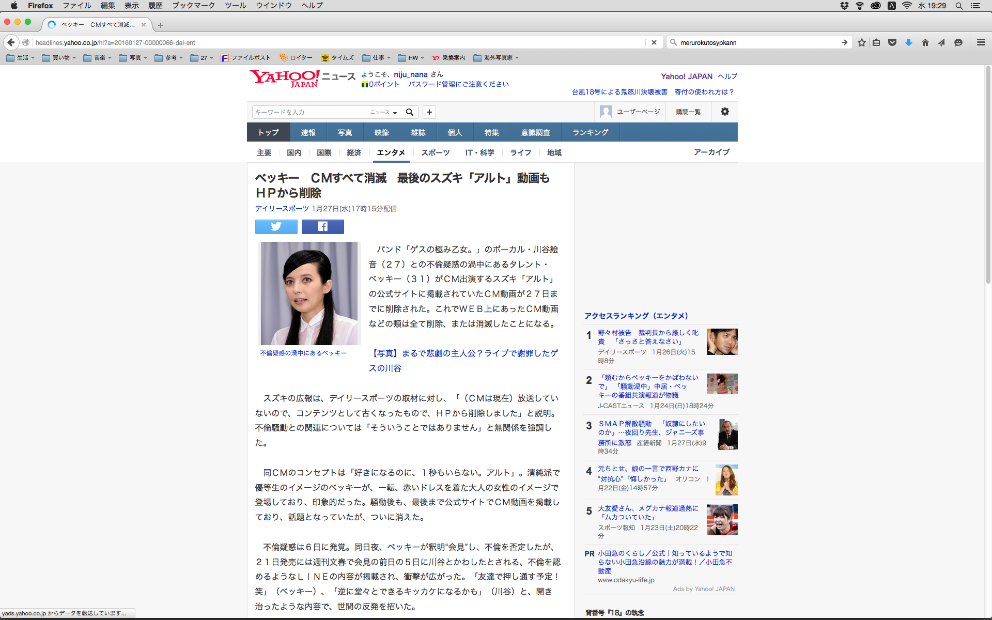
Task: Switch to the スポーツ category tab
Action: [435, 153]
